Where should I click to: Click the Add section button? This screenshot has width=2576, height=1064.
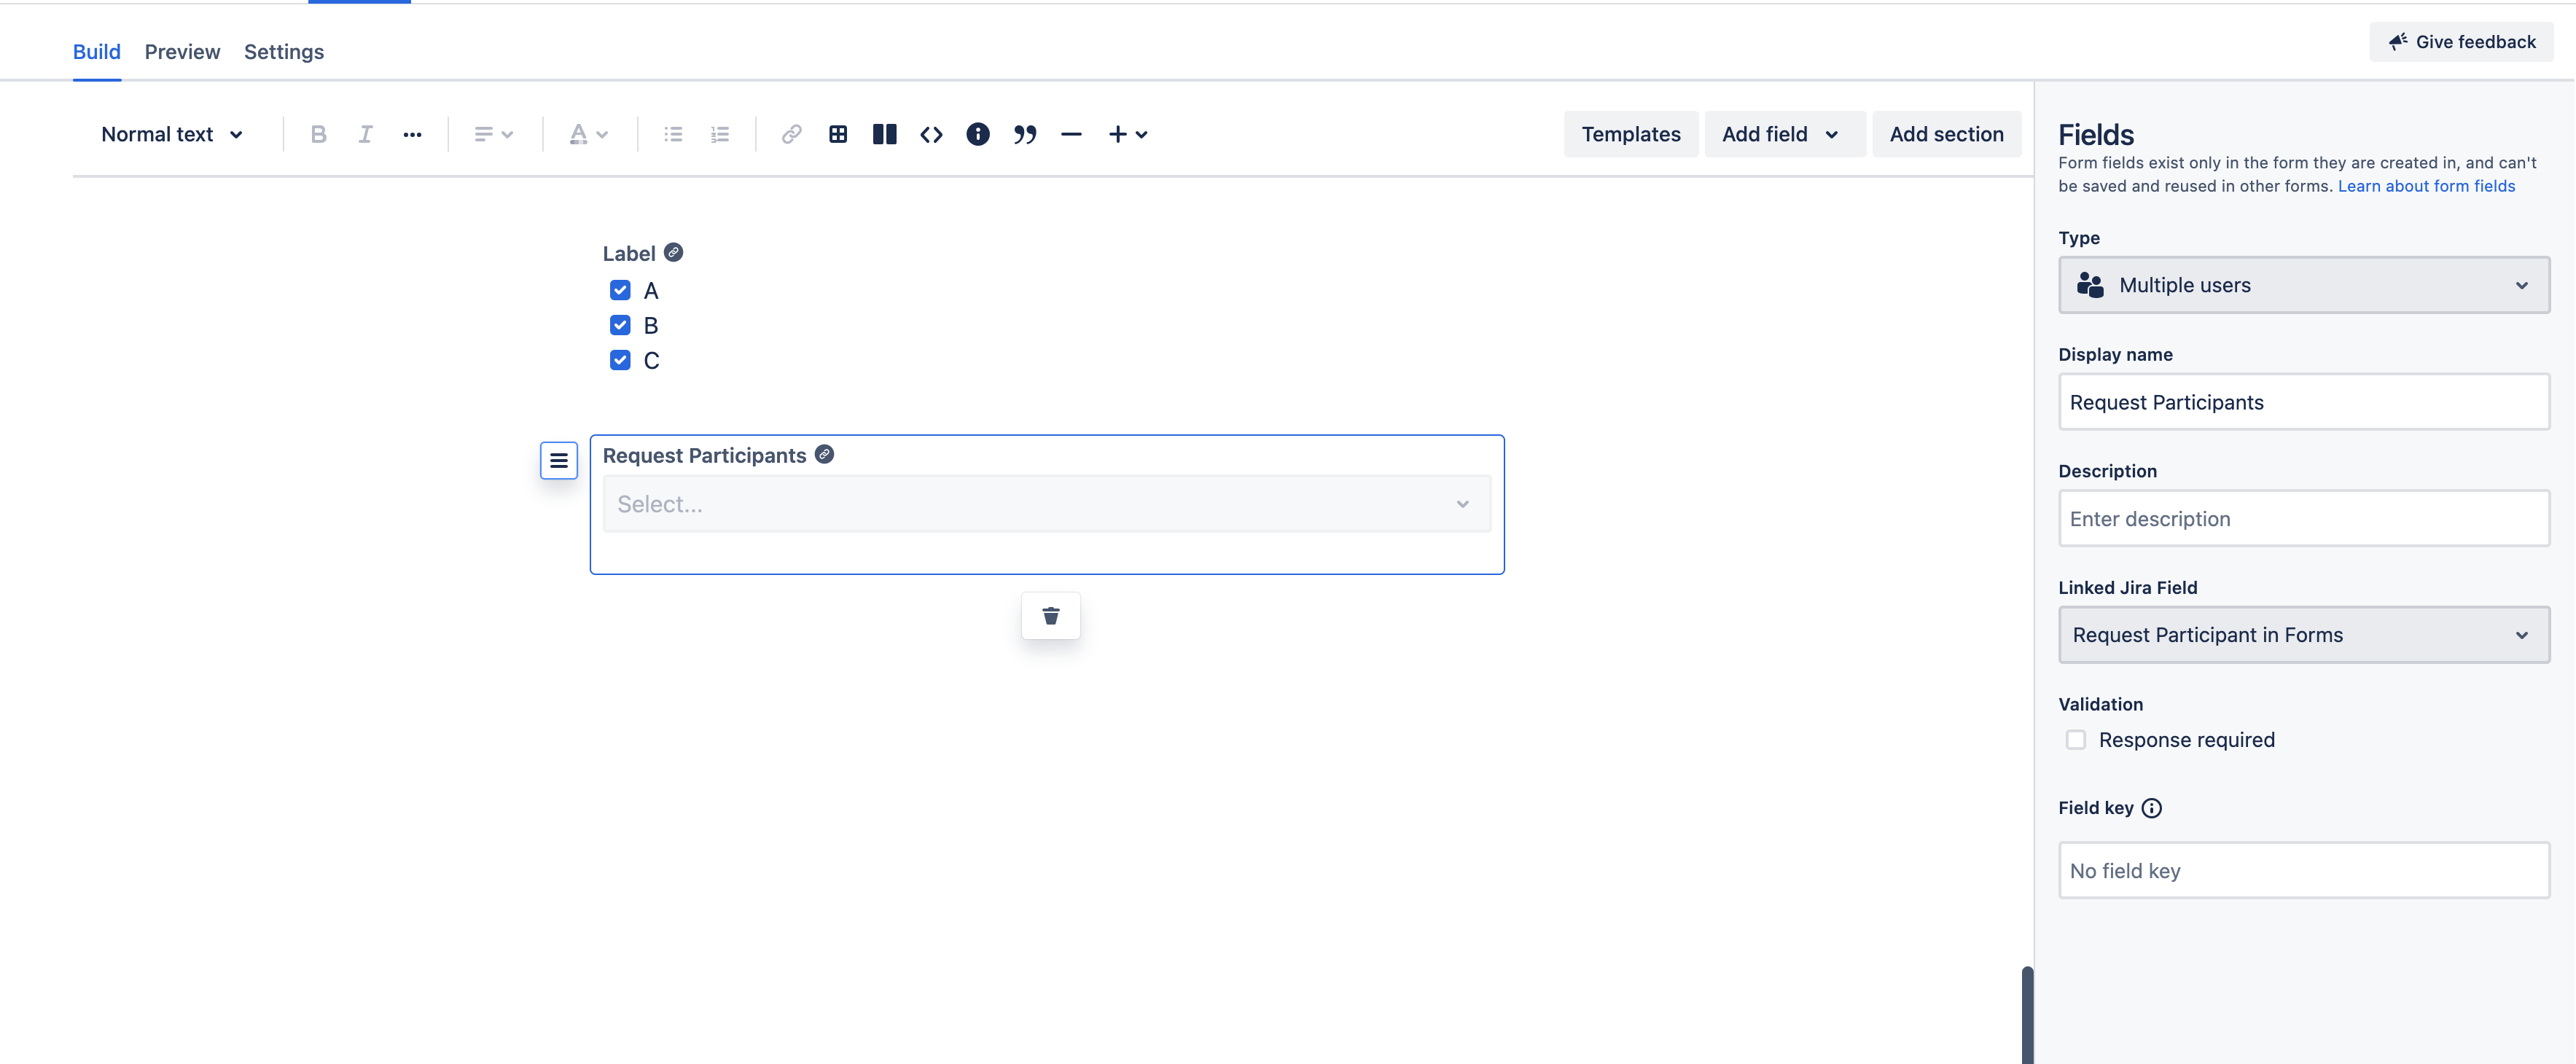[x=1945, y=134]
